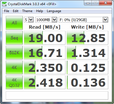Start the Seq sequential test
This screenshot has height=104, width=114.
14,38
